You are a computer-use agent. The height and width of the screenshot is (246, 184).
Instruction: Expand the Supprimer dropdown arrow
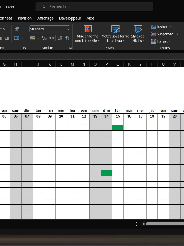[x=177, y=34]
